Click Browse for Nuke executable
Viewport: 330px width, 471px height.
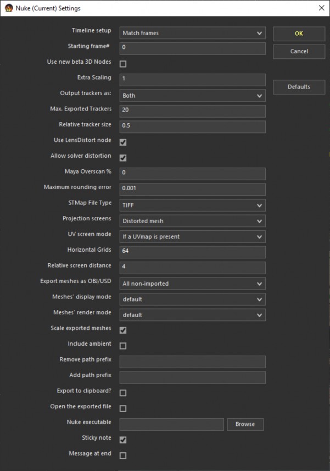point(245,424)
